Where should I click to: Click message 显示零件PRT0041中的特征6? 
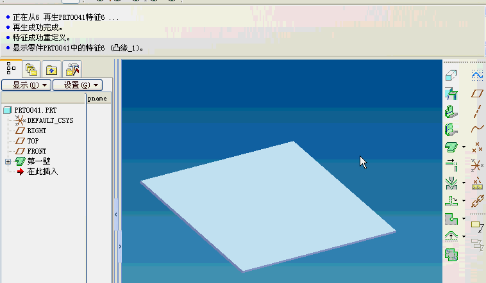point(78,48)
